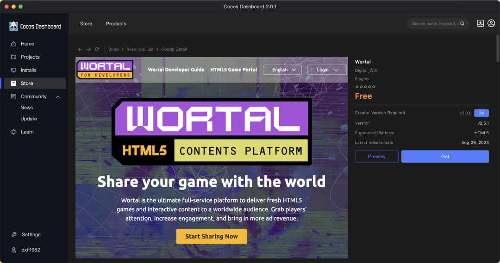Viewport: 500px width, 263px height.
Task: Click the Learn lightbulb icon
Action: [13, 132]
